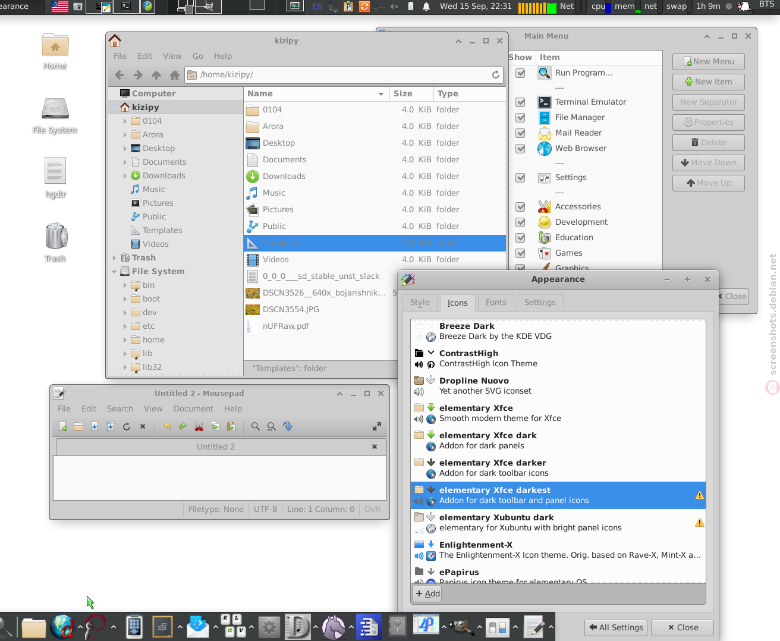The image size is (780, 641).
Task: Click the Add button in Appearance icons
Action: (x=427, y=593)
